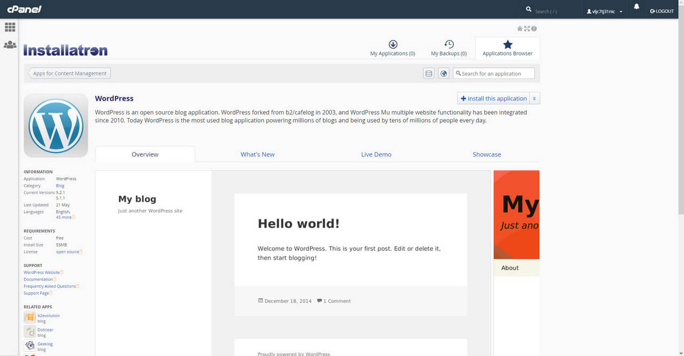
Task: Open the Support Page link
Action: pyautogui.click(x=37, y=293)
